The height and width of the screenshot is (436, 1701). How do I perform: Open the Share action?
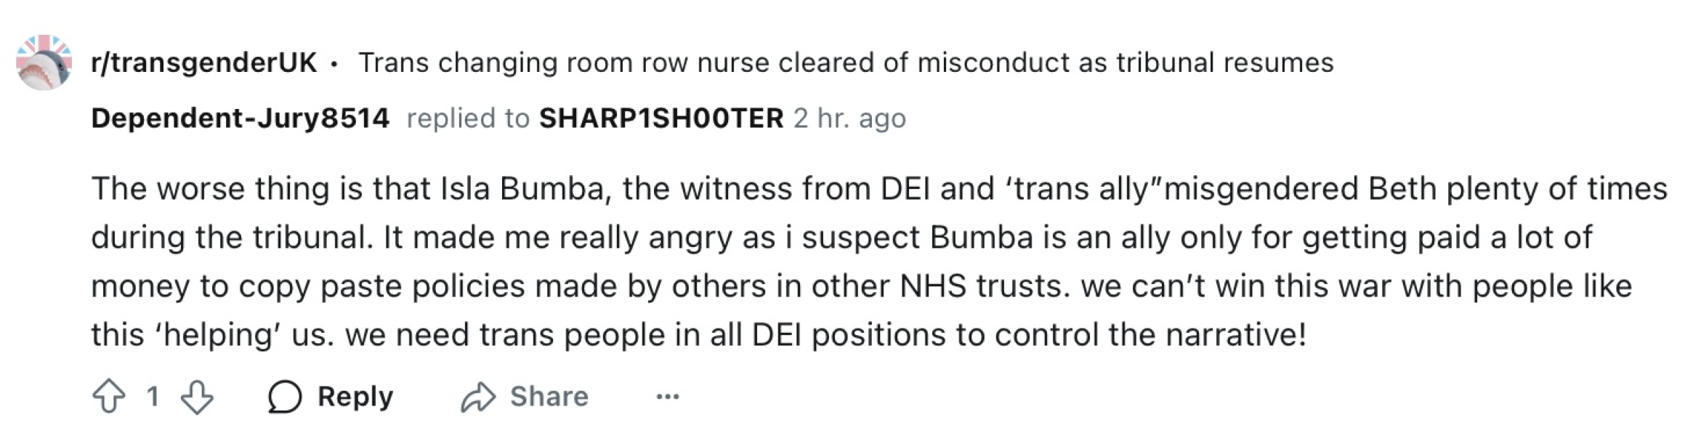click(x=550, y=397)
